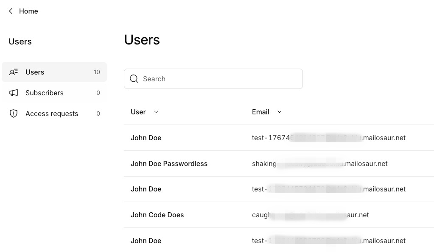Select the John Code Does user entry
The image size is (434, 252).
(x=157, y=215)
